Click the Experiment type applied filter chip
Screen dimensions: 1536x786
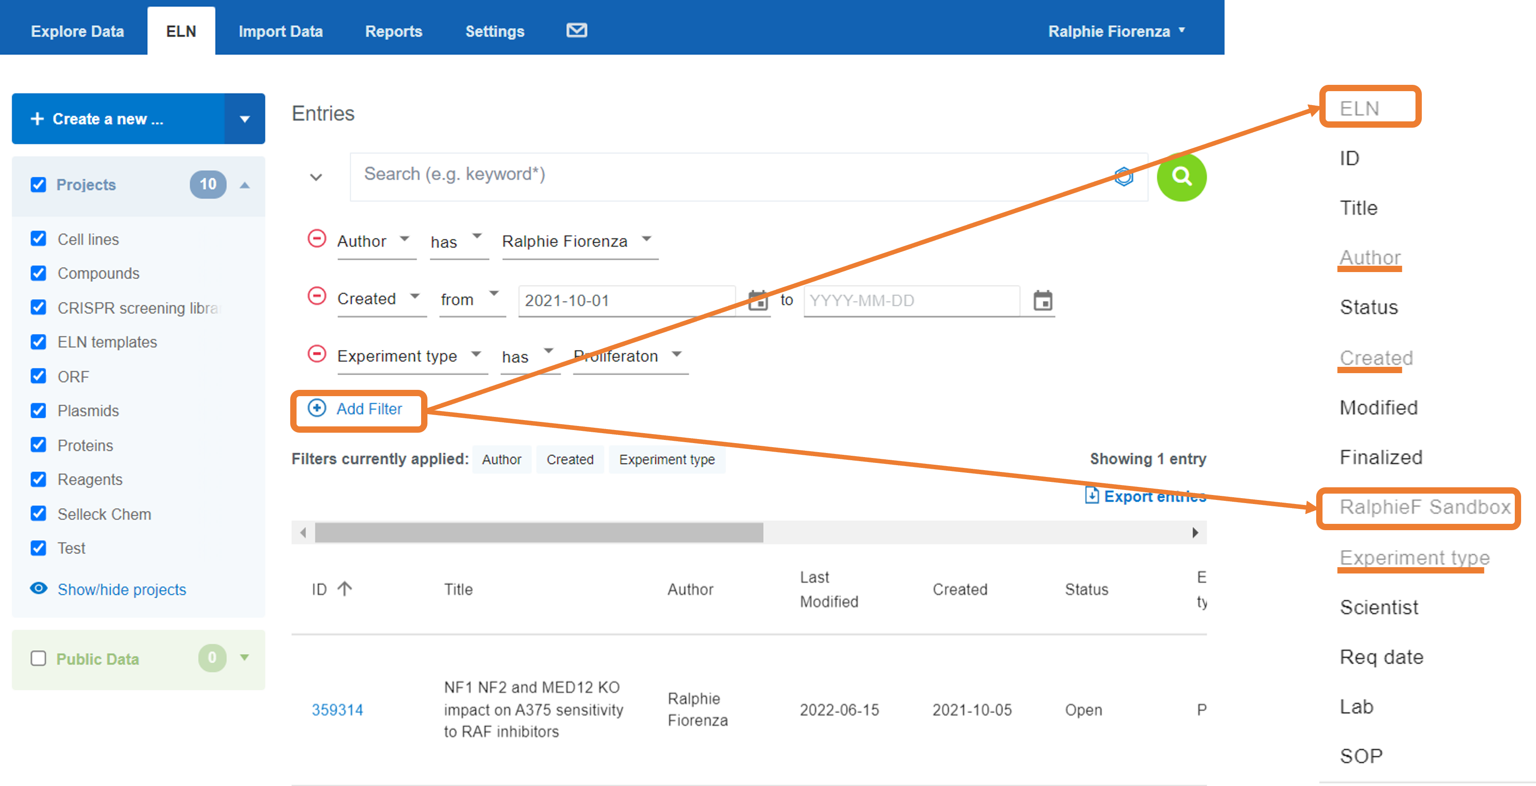tap(667, 459)
